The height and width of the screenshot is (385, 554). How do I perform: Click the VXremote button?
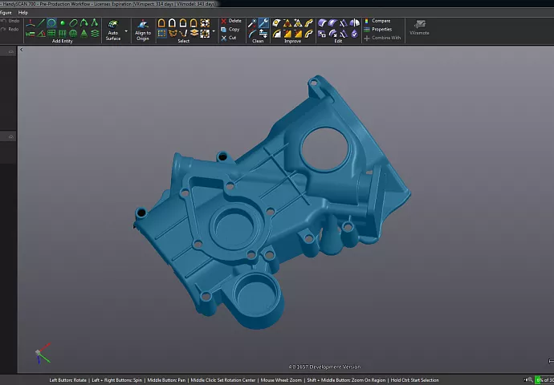point(419,27)
